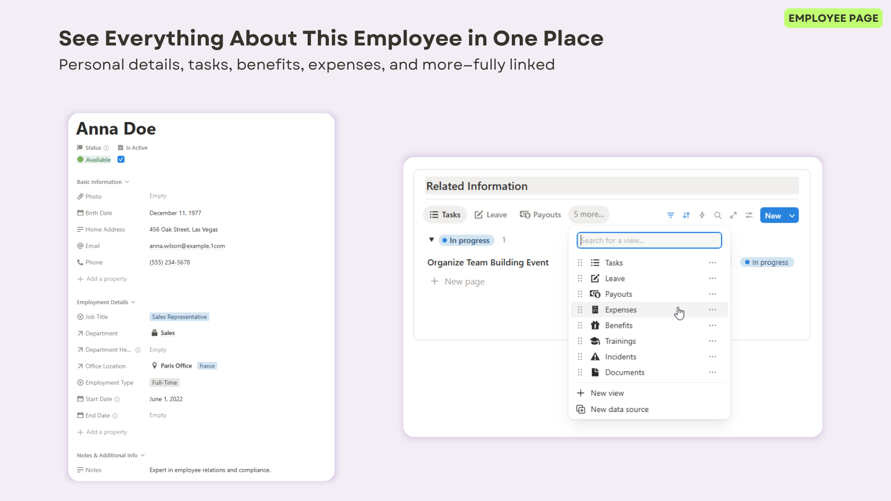Click the three dots next to Benefits

(712, 326)
